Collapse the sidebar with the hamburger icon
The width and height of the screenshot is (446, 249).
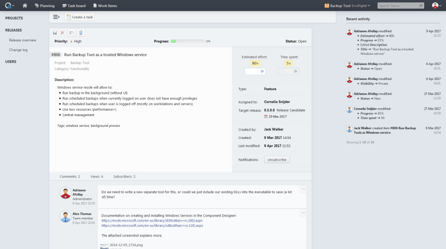pos(56,17)
